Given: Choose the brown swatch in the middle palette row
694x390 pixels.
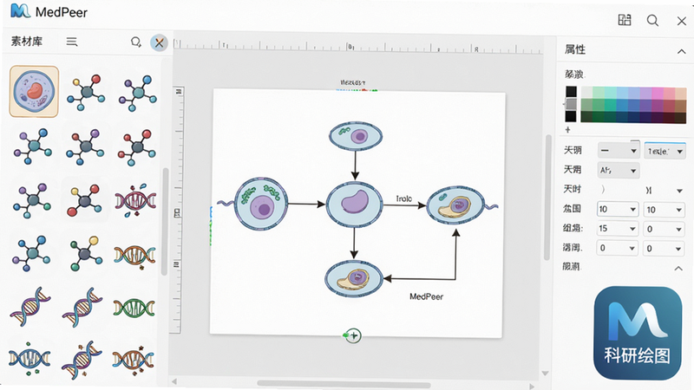Looking at the screenshot, I should tap(681, 105).
